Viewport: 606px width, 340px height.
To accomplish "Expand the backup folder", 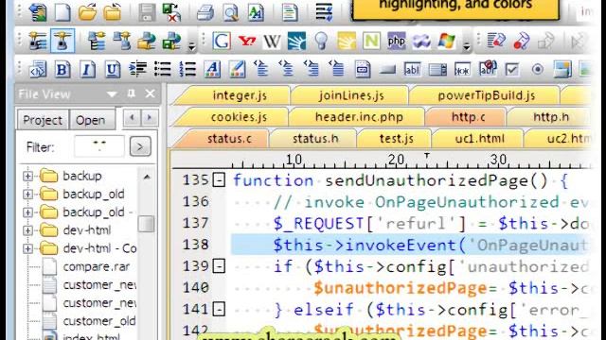I will pyautogui.click(x=27, y=176).
